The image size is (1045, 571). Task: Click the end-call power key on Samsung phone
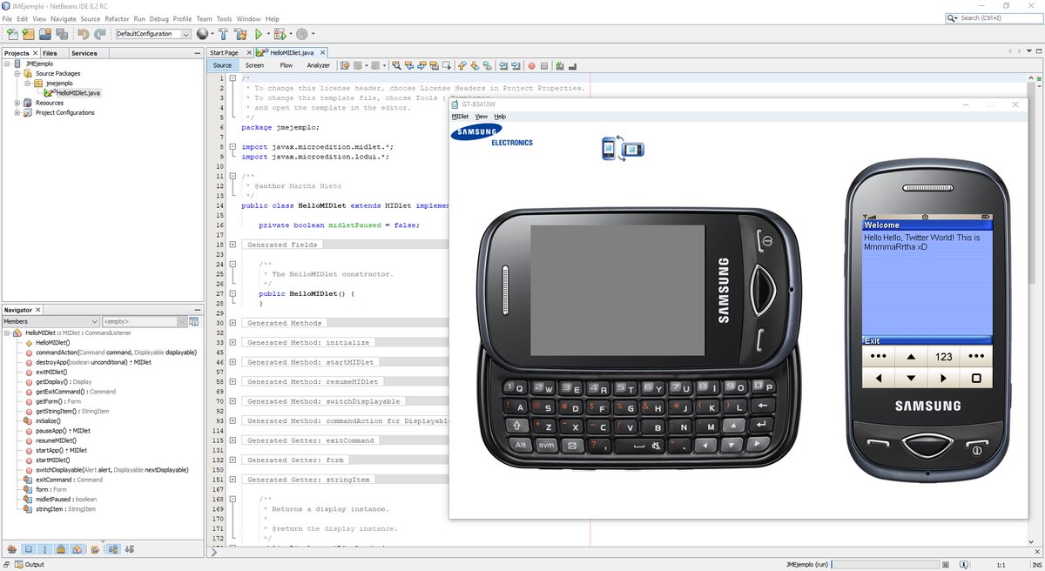point(977,449)
